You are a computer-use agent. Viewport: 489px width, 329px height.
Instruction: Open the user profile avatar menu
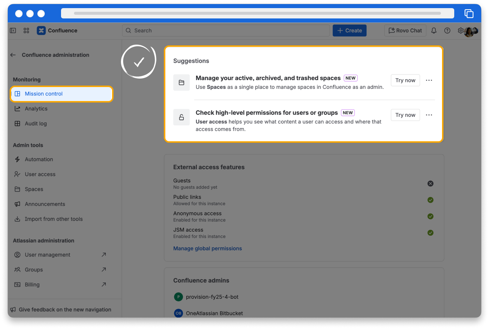pyautogui.click(x=470, y=31)
